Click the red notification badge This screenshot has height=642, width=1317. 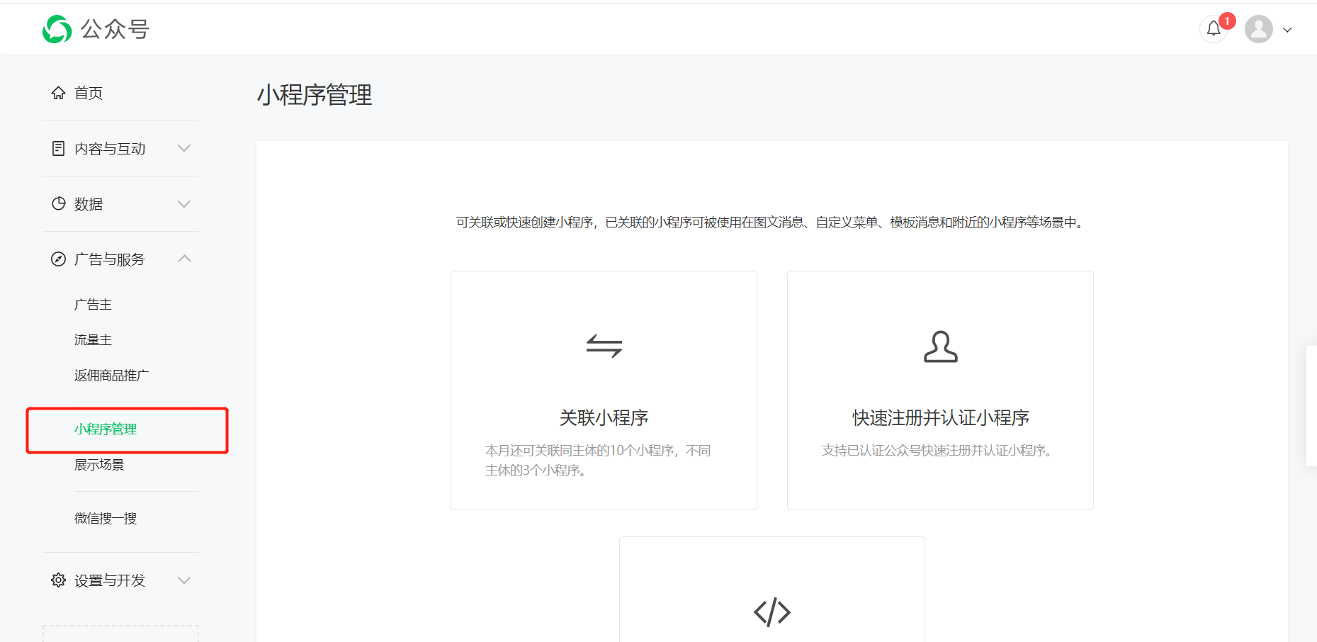[1228, 21]
